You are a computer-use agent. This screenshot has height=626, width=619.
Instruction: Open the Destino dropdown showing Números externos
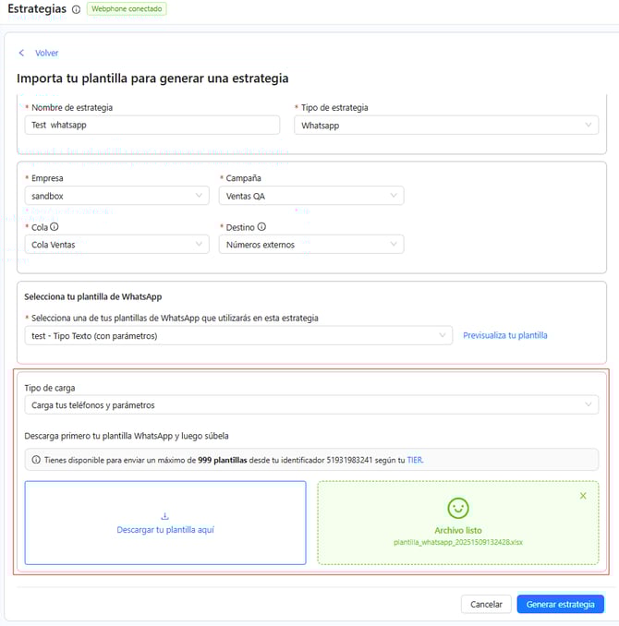tap(310, 245)
